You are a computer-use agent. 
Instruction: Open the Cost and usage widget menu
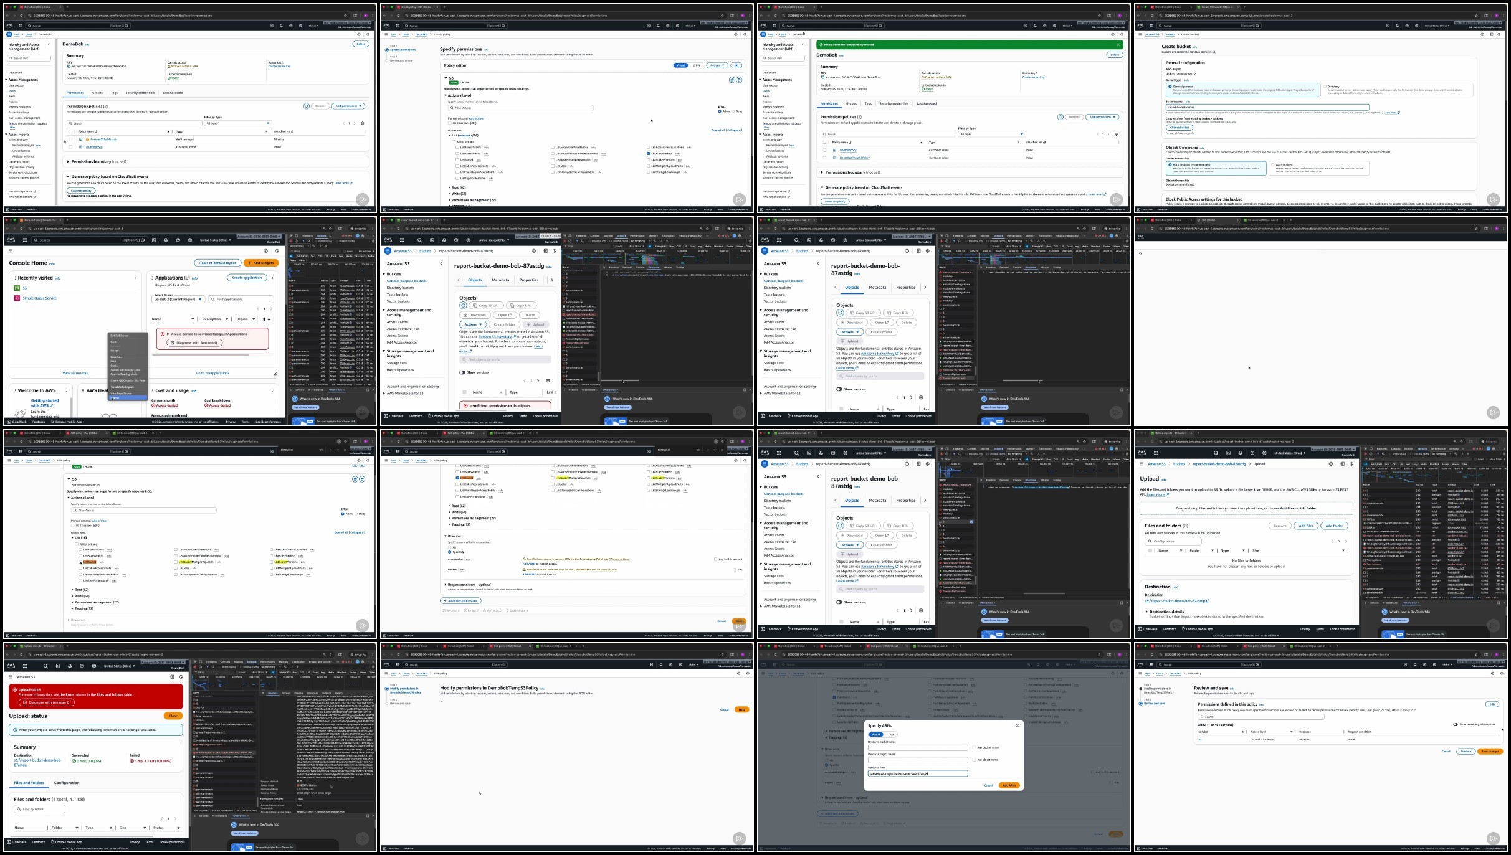pyautogui.click(x=272, y=390)
